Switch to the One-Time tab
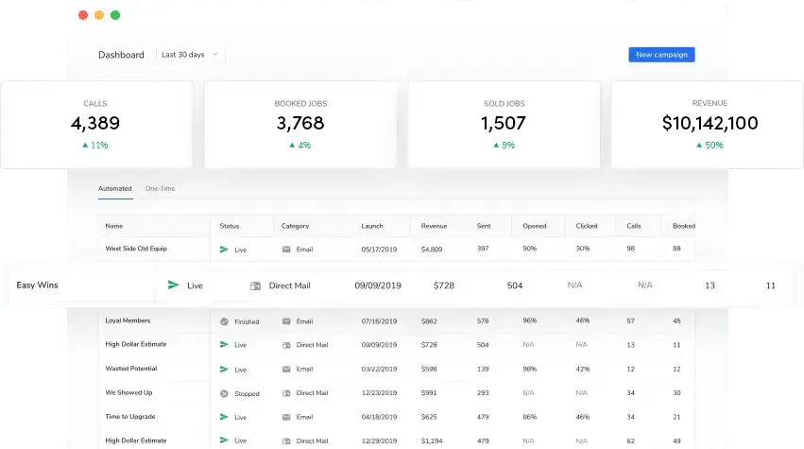Screen dimensions: 804x449 (x=160, y=188)
